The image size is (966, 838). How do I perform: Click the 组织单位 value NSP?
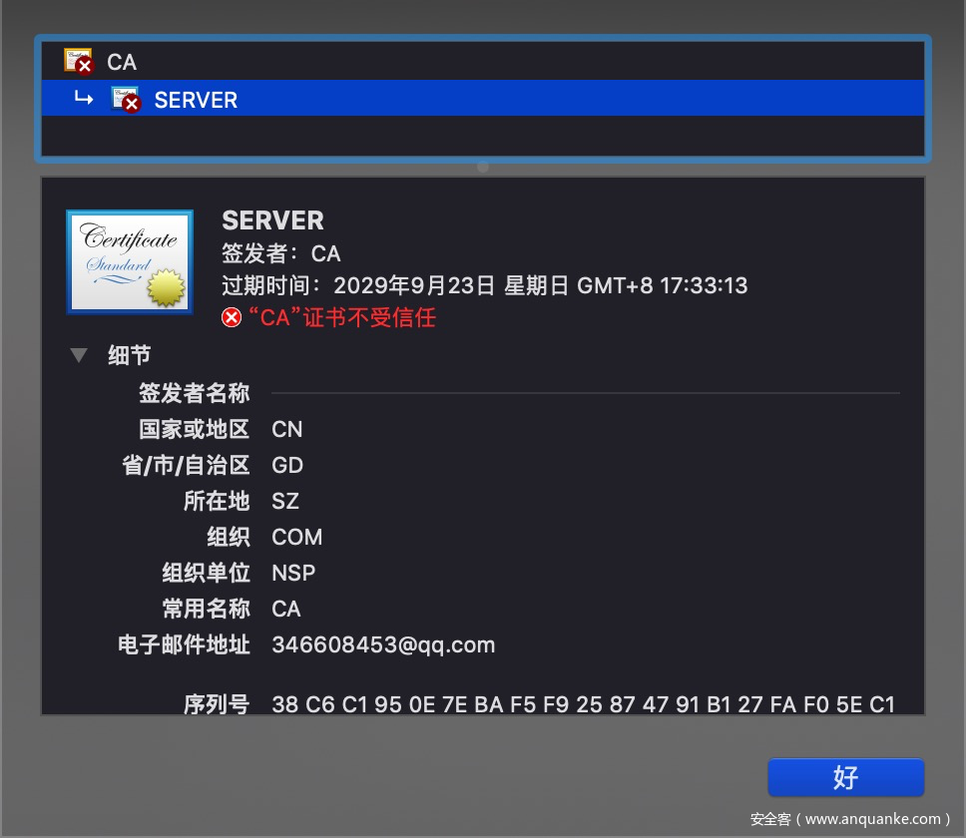click(x=293, y=573)
